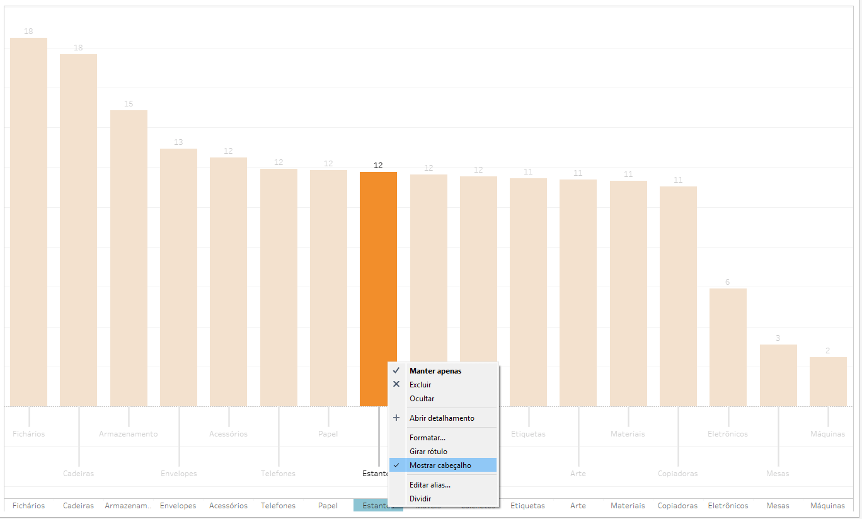Click the Mesas bar labeled 3
The image size is (862, 519).
778,375
